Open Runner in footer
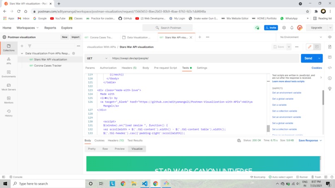The height and width of the screenshot is (188, 335). 302,177
